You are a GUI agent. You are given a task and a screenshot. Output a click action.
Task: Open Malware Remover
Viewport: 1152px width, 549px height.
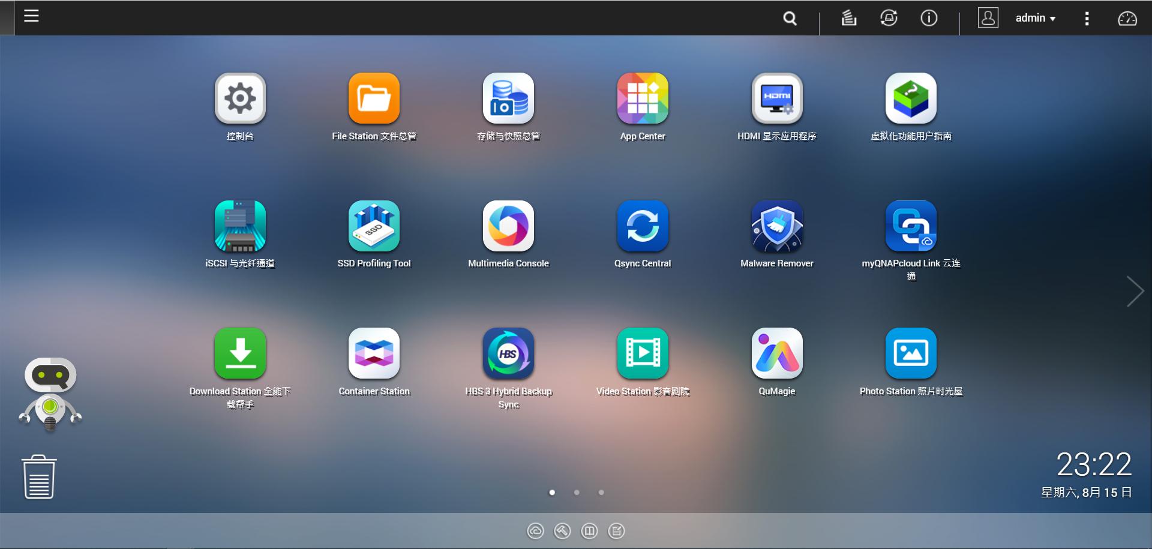click(x=777, y=226)
